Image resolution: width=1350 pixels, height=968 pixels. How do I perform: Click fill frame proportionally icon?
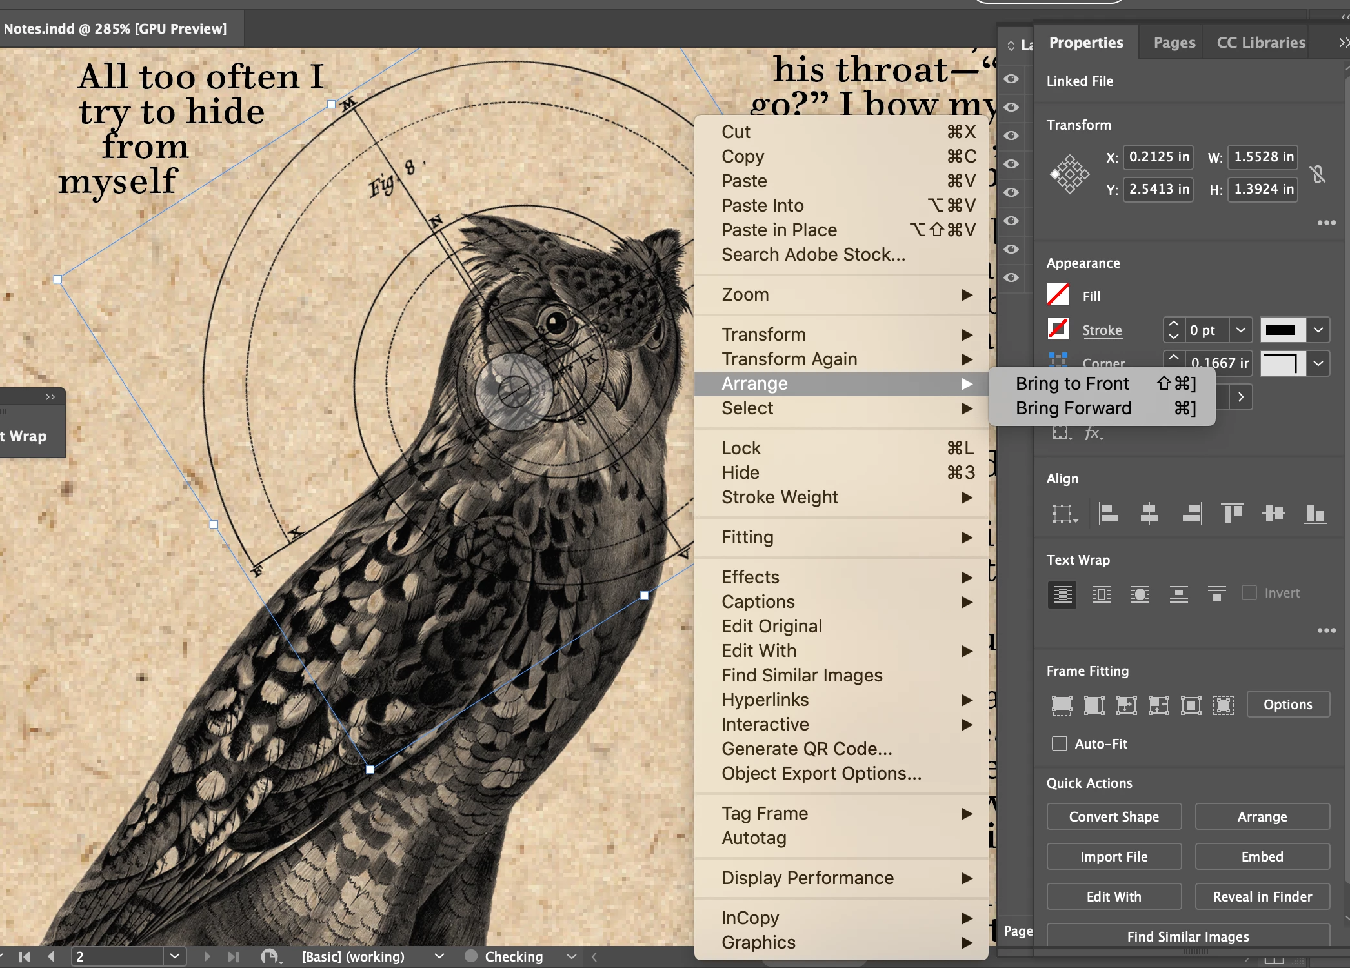[x=1062, y=705]
